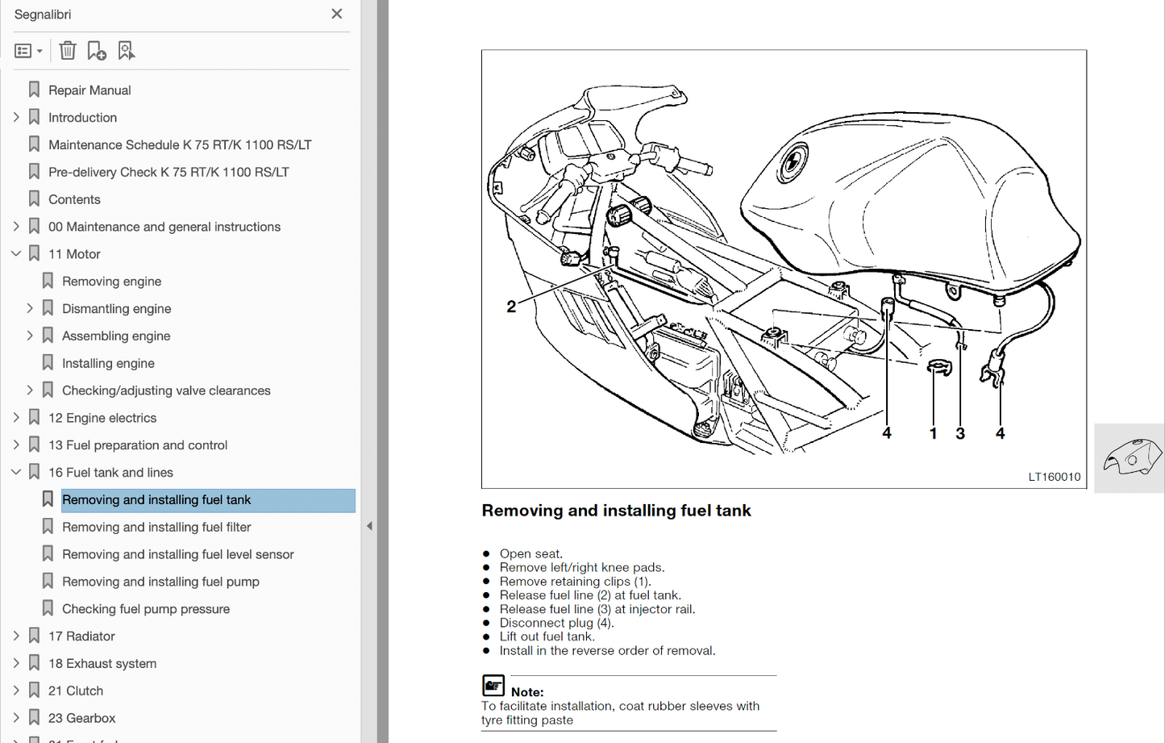Open Removing and installing fuel filter

coord(156,527)
